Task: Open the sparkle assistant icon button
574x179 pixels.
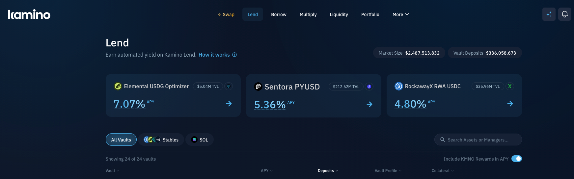Action: (549, 14)
